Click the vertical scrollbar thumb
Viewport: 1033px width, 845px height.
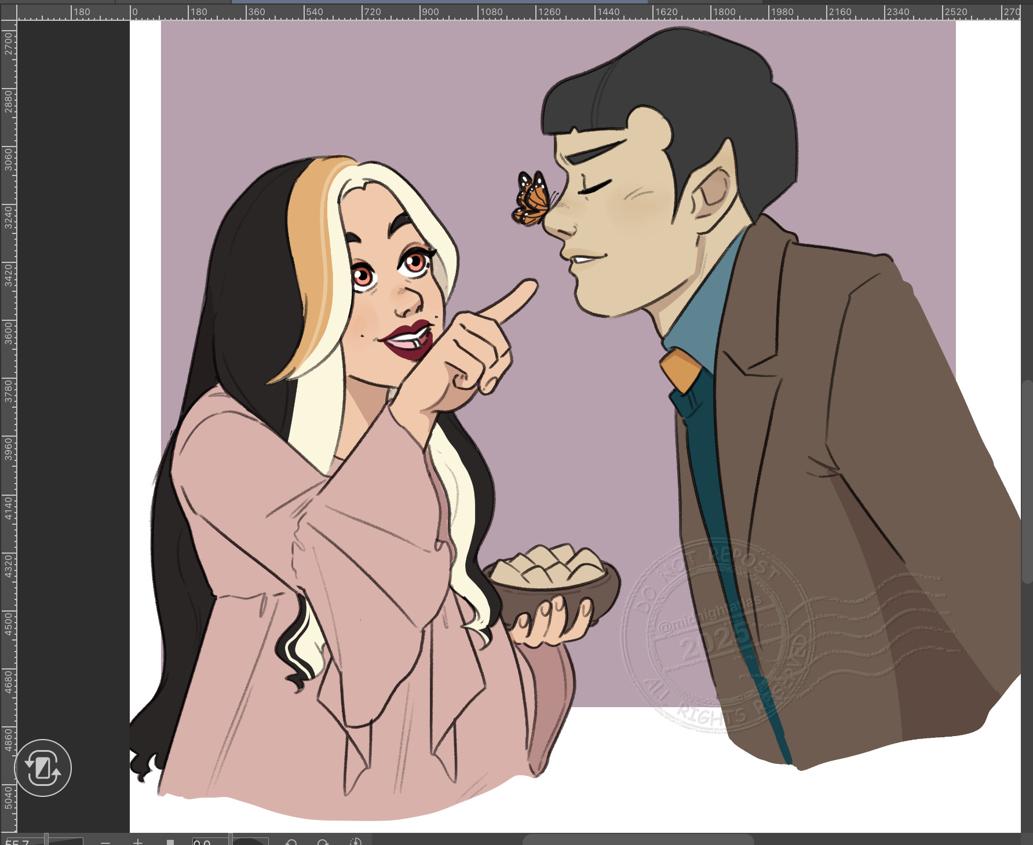[x=1028, y=481]
